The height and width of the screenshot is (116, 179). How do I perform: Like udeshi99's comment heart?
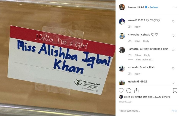pos(173,83)
